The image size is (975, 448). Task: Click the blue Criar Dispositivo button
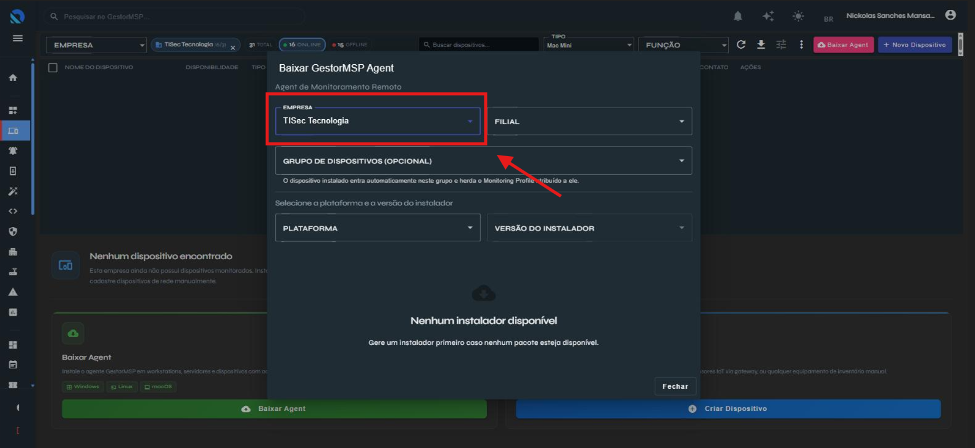click(x=728, y=409)
